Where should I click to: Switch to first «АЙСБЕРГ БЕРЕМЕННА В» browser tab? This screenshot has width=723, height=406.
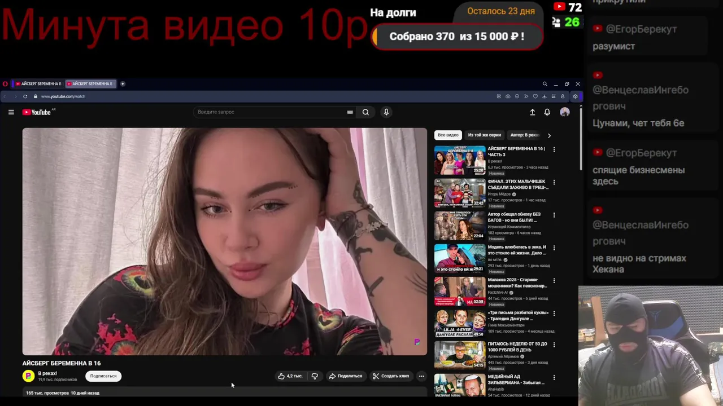38,84
